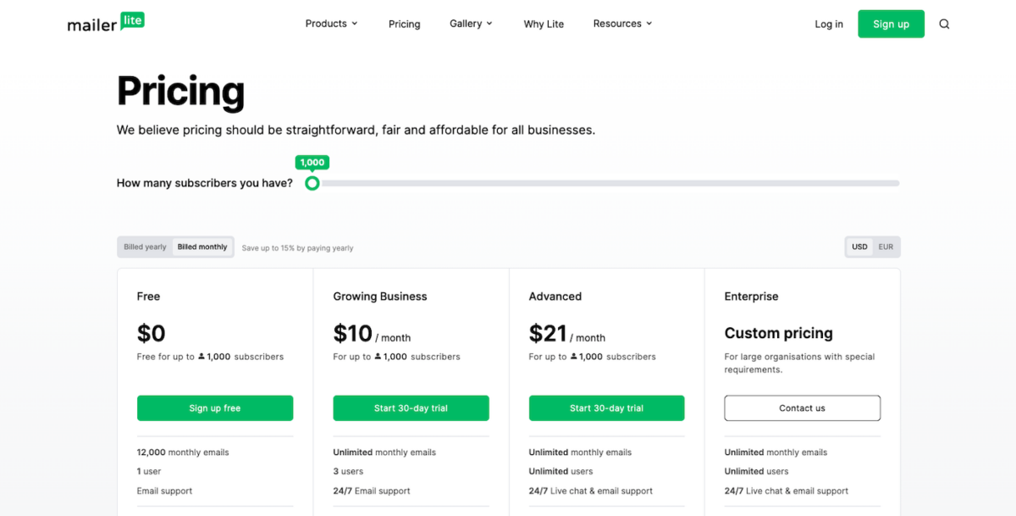Click the 1,000 subscribers tooltip badge
This screenshot has width=1016, height=516.
pyautogui.click(x=312, y=163)
